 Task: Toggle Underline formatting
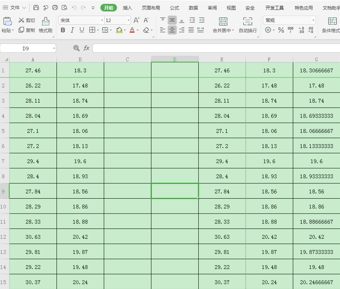tap(82, 30)
